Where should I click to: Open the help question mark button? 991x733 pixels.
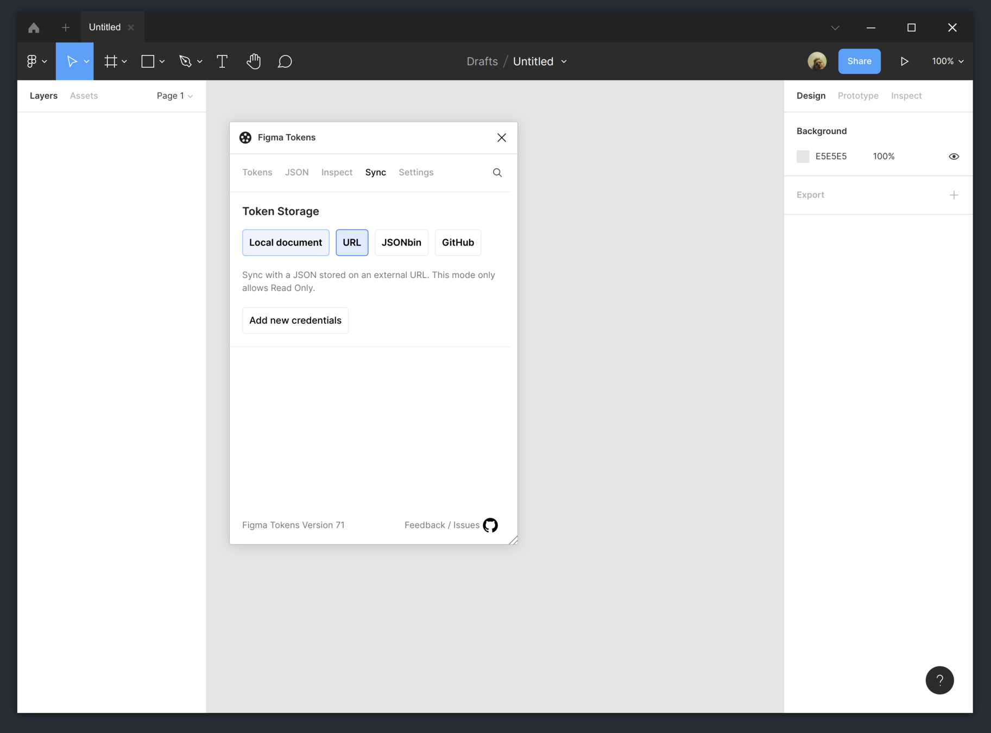point(940,680)
